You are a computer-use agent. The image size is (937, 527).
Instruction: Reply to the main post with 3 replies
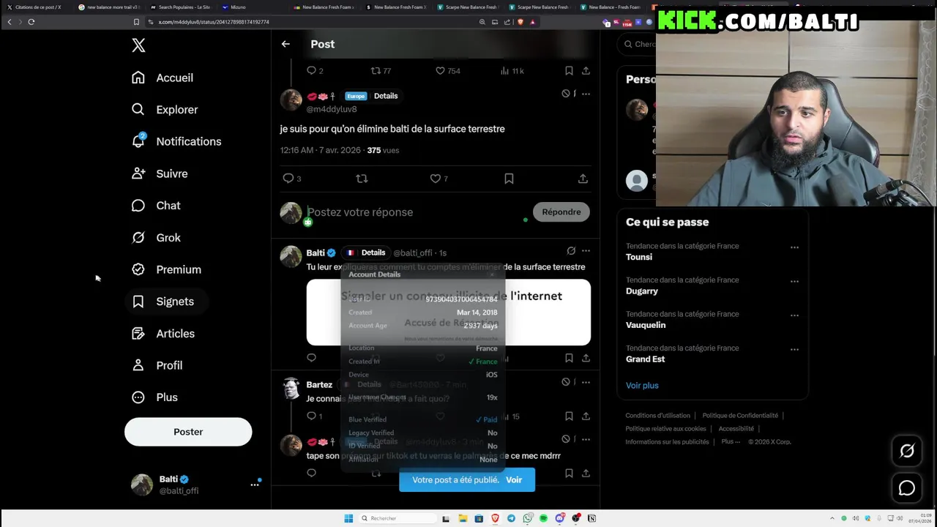pyautogui.click(x=288, y=179)
